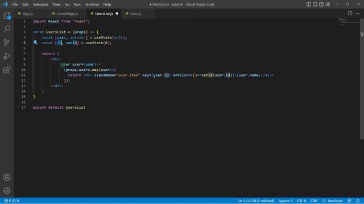364x204 pixels.
Task: Click the minimap code overview
Action: click(349, 22)
